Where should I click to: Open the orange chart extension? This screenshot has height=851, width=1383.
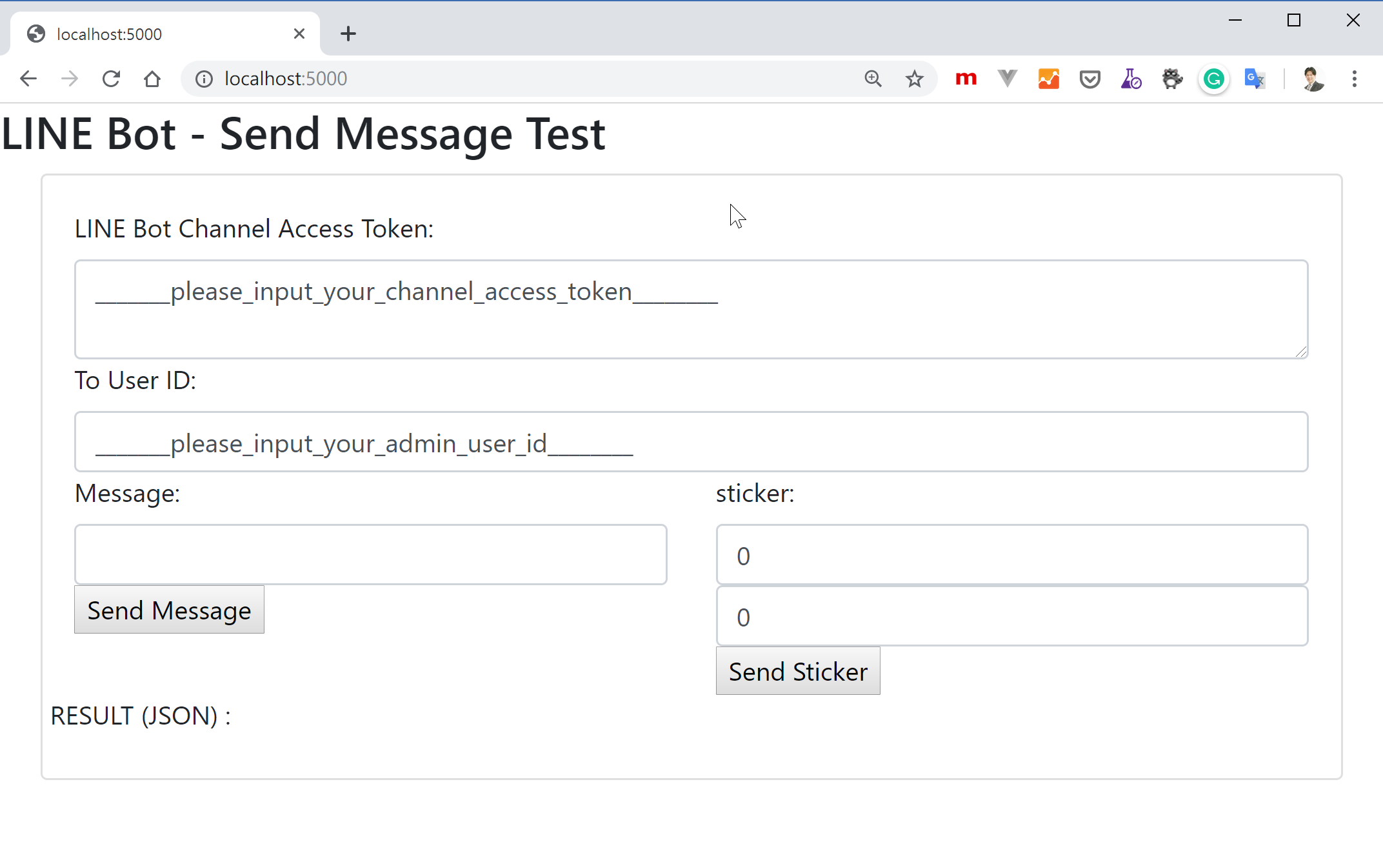click(1048, 79)
